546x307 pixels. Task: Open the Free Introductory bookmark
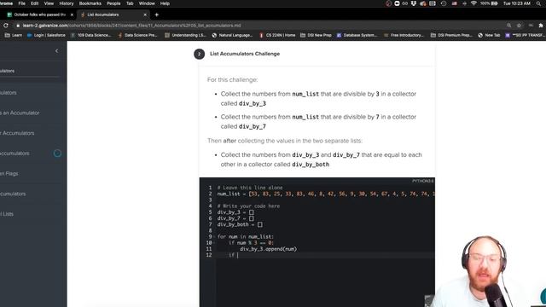click(x=404, y=35)
